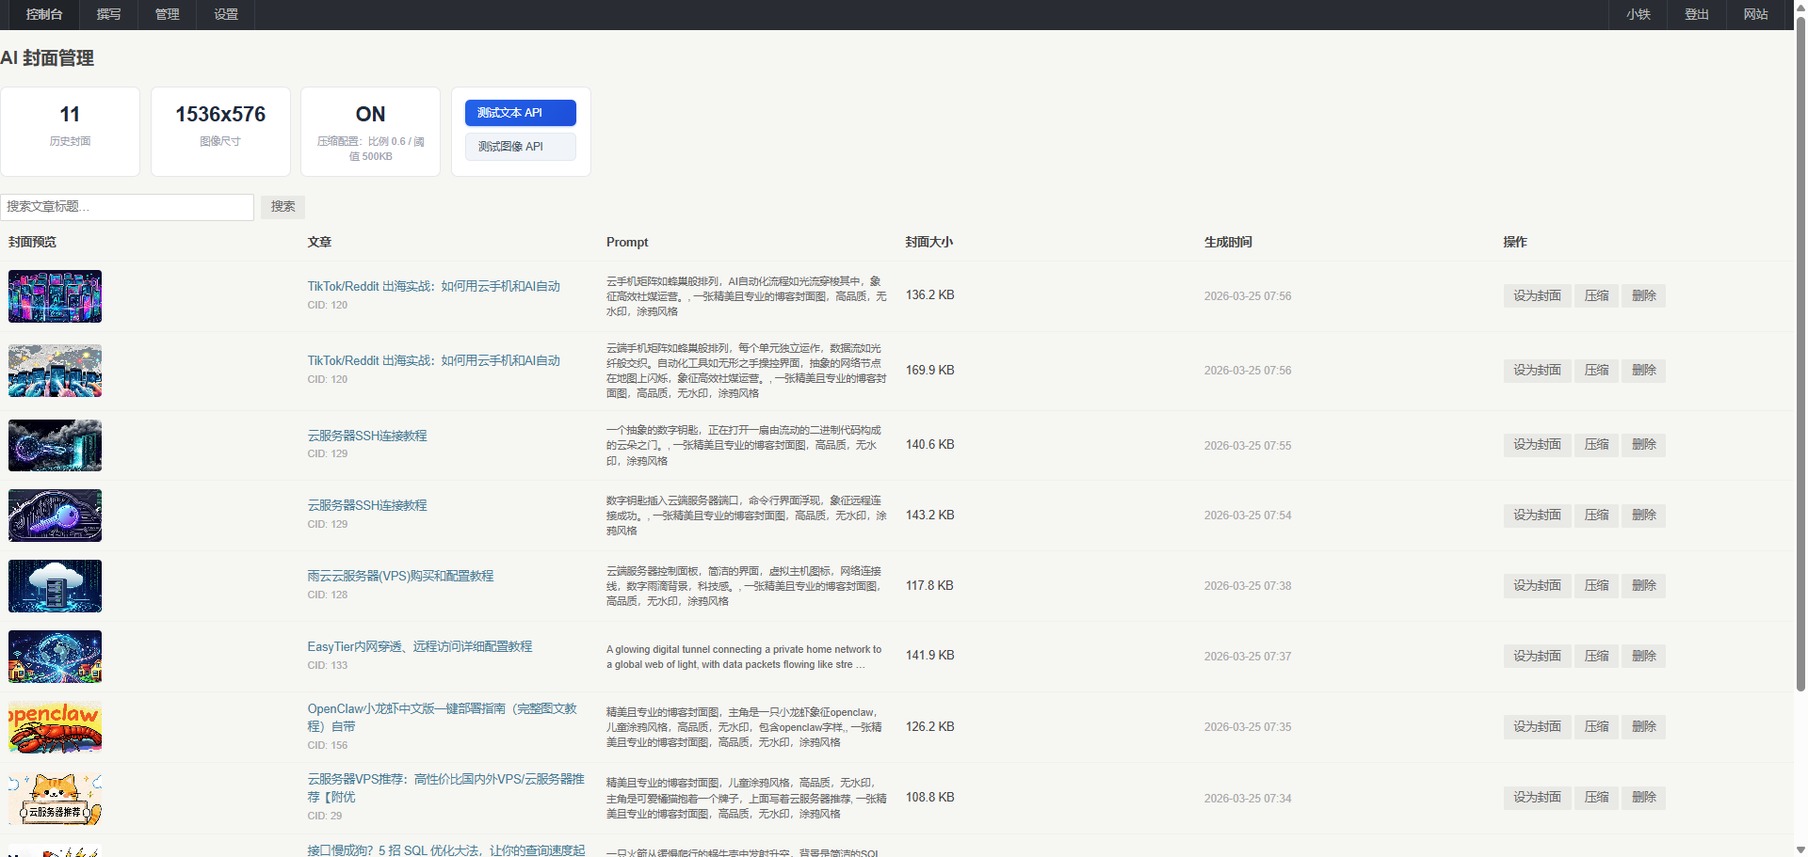Open the 管理 menu
The height and width of the screenshot is (857, 1808).
click(167, 14)
